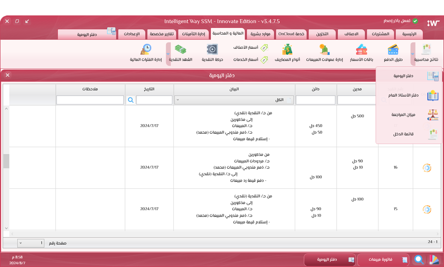Switch to the المشتريات tab
The image size is (444, 267).
(x=380, y=34)
